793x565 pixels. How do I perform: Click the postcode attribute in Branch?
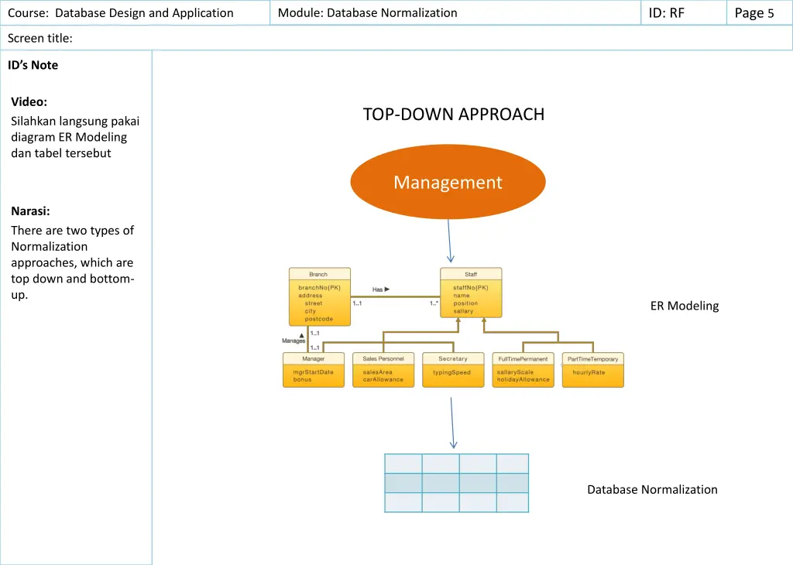click(x=318, y=319)
